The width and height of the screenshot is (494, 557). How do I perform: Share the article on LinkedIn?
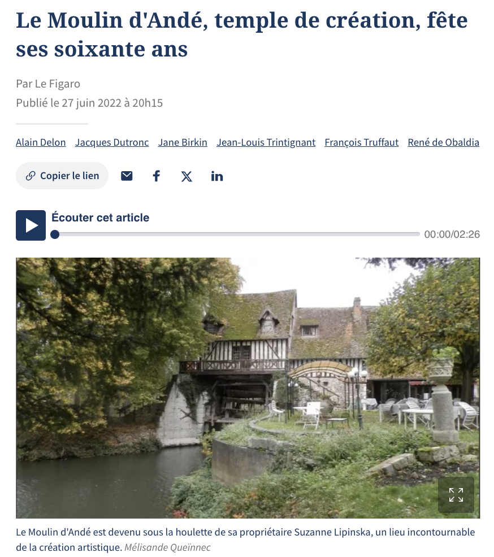coord(217,176)
